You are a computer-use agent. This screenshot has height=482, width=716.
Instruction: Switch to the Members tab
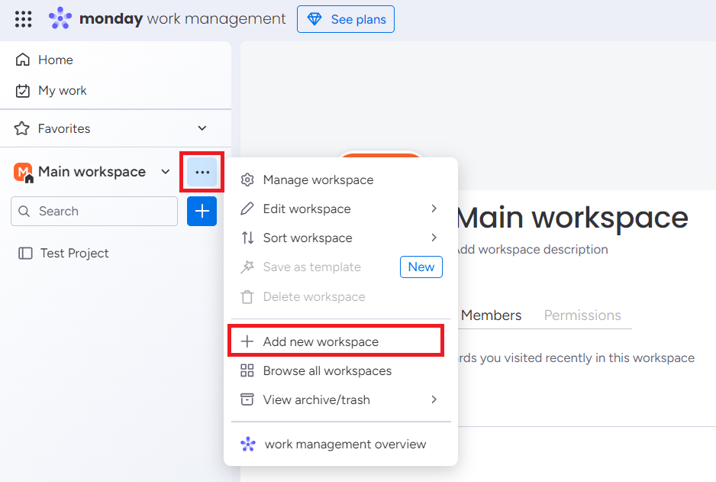point(491,315)
